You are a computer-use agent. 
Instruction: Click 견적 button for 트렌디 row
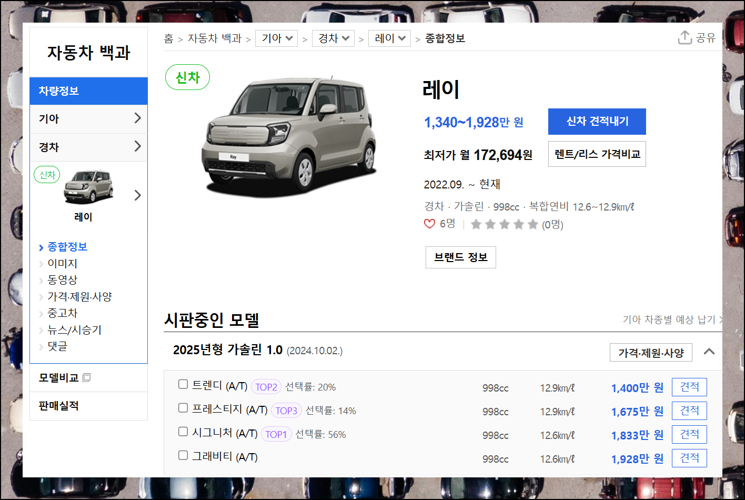tap(689, 387)
